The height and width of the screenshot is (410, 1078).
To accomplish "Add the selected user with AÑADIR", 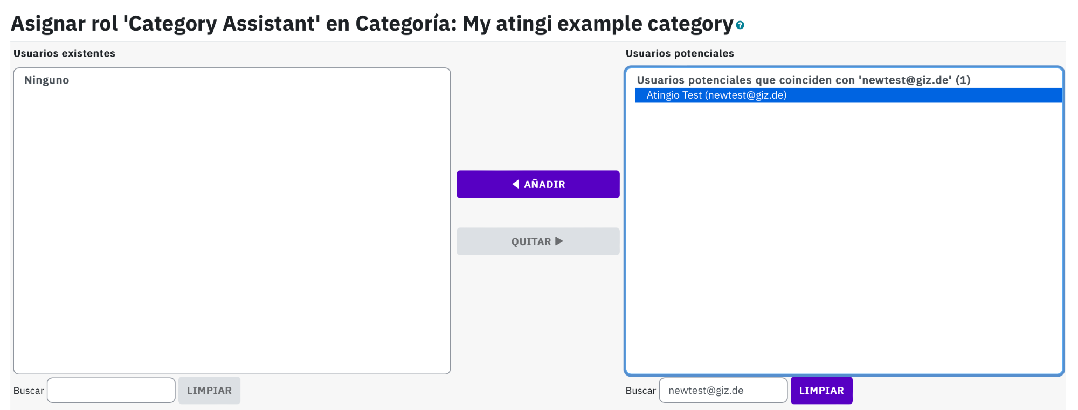I will coord(538,184).
